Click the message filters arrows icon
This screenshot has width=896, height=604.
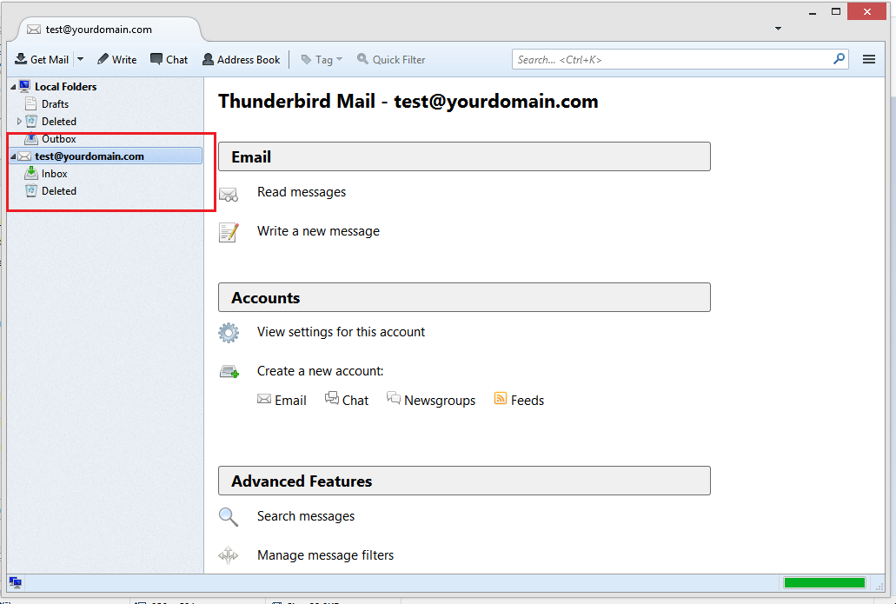(228, 554)
